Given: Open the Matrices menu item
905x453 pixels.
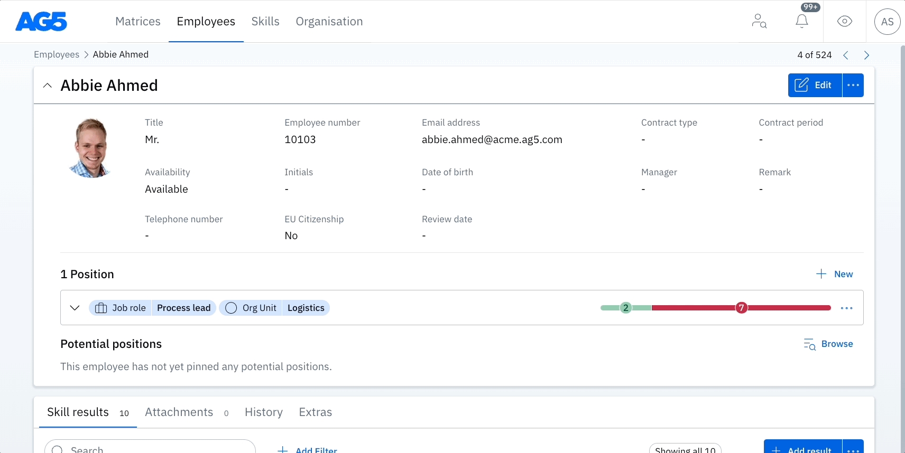Looking at the screenshot, I should (137, 22).
